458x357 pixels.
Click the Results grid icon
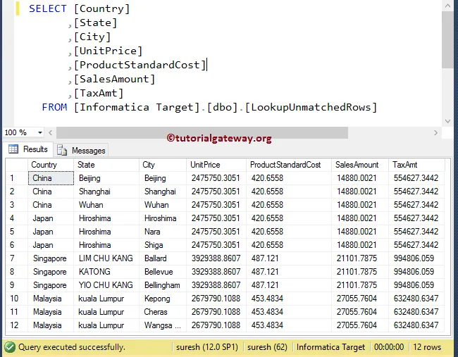pyautogui.click(x=13, y=149)
